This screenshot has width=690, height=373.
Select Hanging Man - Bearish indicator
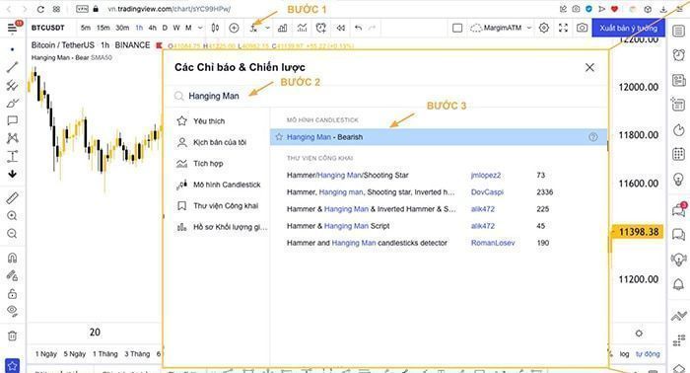pyautogui.click(x=439, y=137)
